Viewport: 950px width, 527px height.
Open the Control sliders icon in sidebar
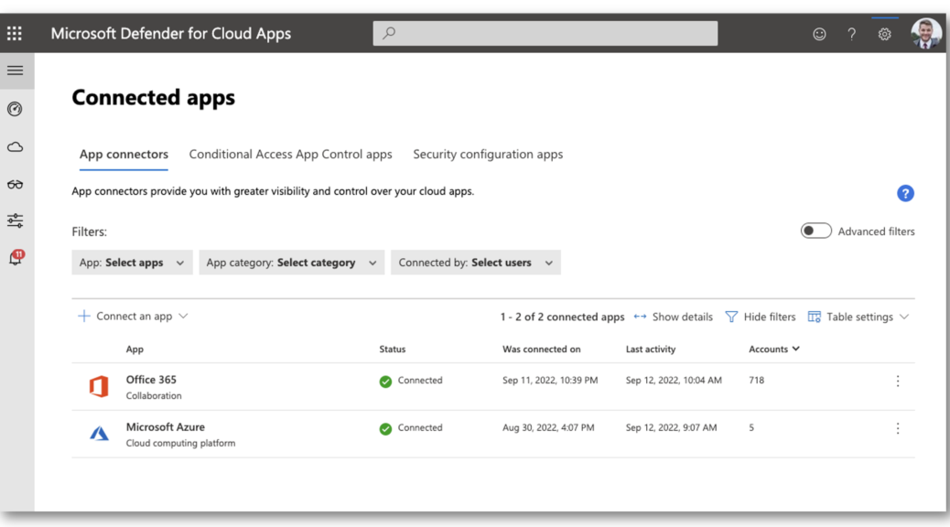pos(16,220)
